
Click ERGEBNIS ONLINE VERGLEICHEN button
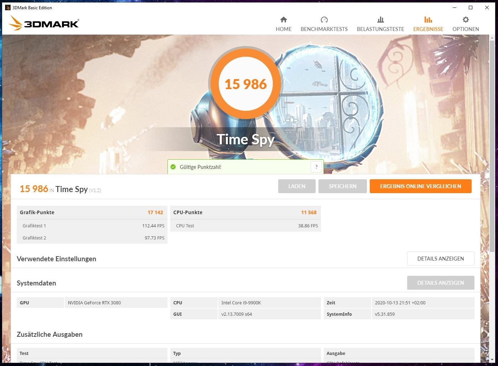pos(421,186)
